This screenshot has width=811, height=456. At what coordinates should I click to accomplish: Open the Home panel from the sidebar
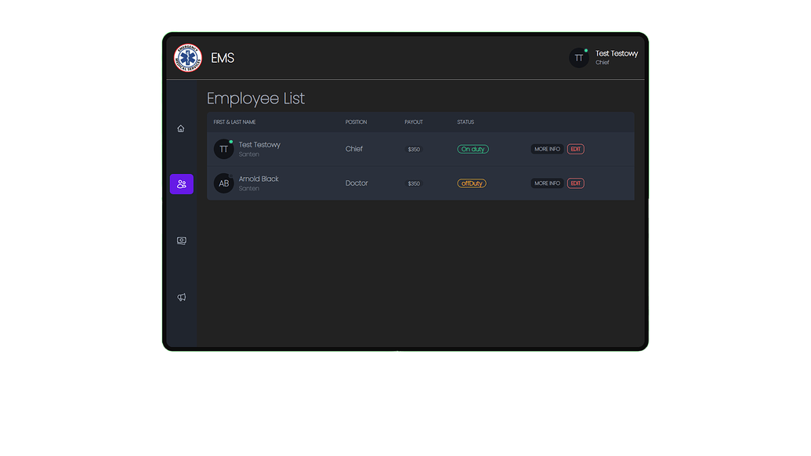click(x=181, y=128)
